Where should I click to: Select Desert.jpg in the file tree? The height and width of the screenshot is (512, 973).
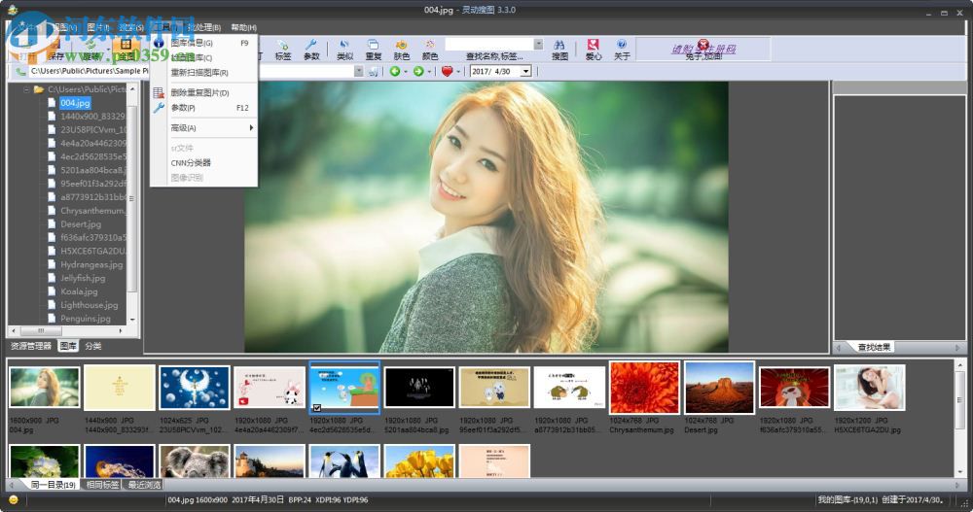click(x=81, y=223)
